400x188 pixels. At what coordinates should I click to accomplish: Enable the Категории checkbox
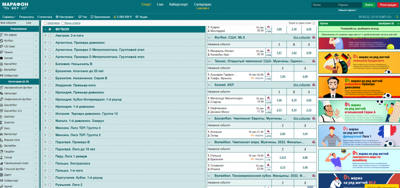(x=46, y=23)
